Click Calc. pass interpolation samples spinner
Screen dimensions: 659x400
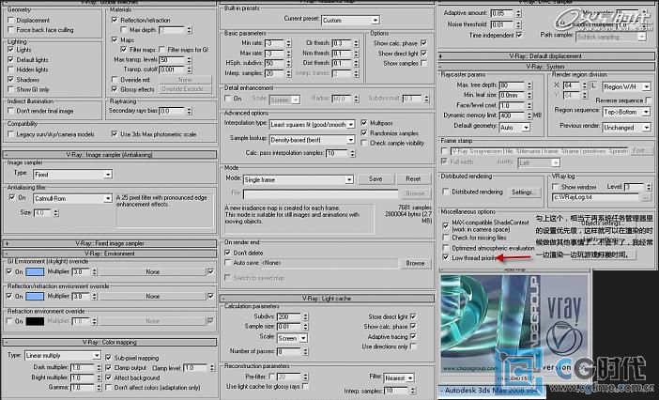click(352, 153)
